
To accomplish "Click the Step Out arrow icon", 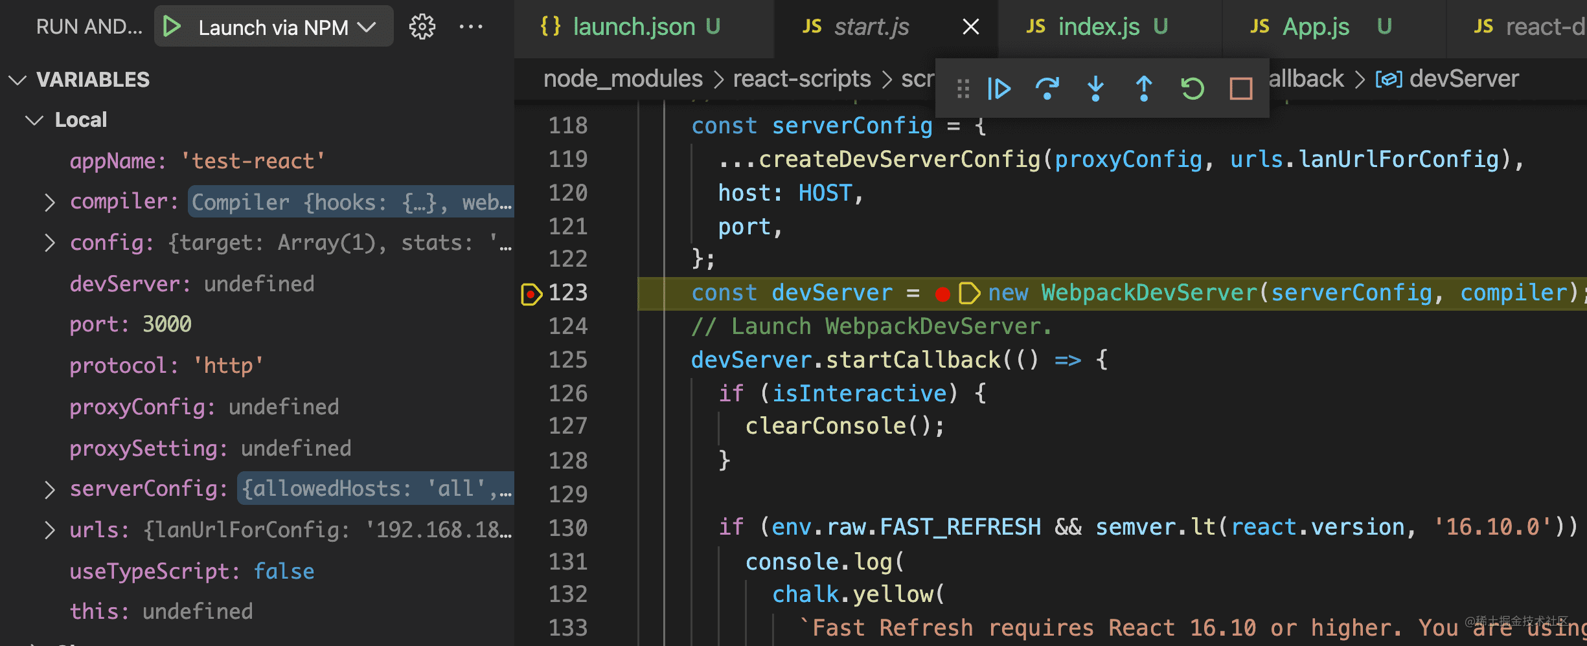I will 1144,89.
